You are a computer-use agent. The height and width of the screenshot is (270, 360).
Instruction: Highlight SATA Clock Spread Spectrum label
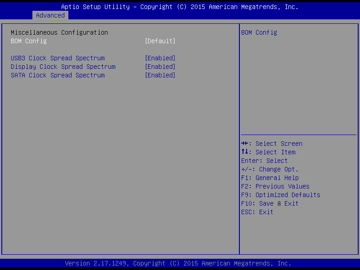[x=58, y=75]
